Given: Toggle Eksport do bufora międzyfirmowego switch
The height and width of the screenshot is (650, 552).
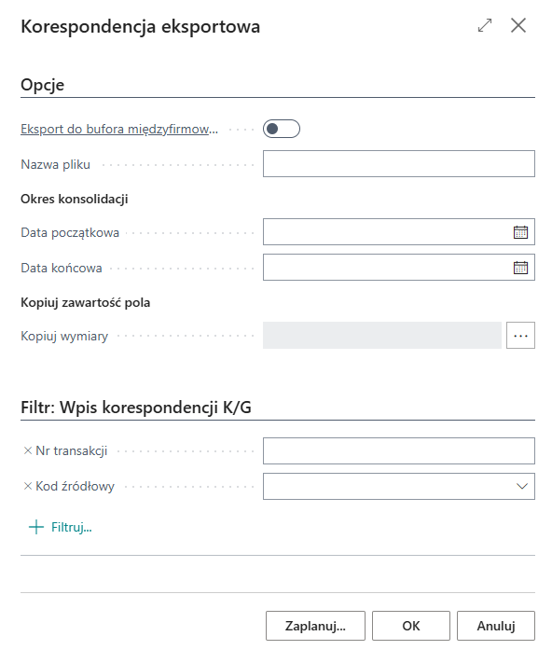Looking at the screenshot, I should click(282, 129).
